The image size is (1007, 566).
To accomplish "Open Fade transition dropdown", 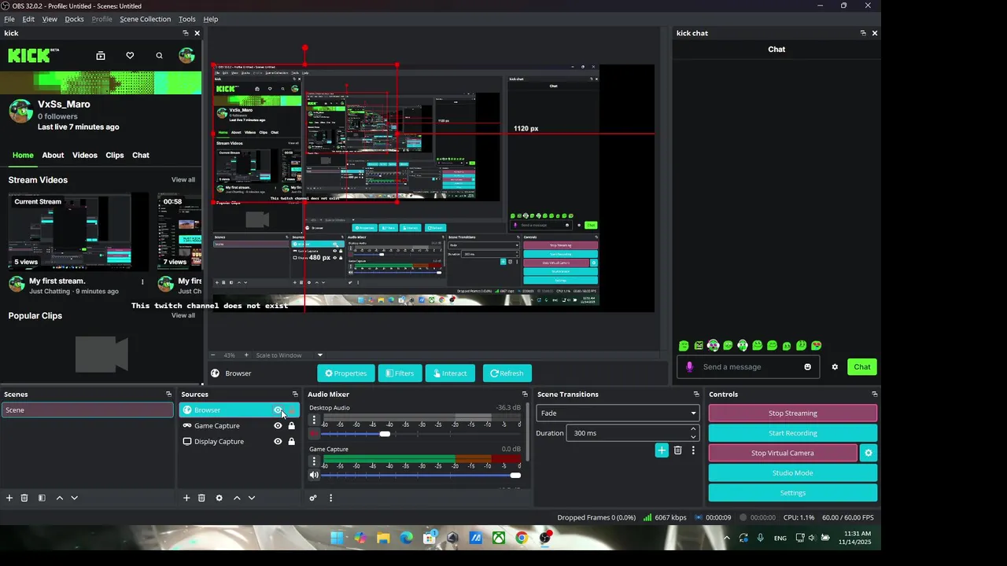I will point(618,413).
